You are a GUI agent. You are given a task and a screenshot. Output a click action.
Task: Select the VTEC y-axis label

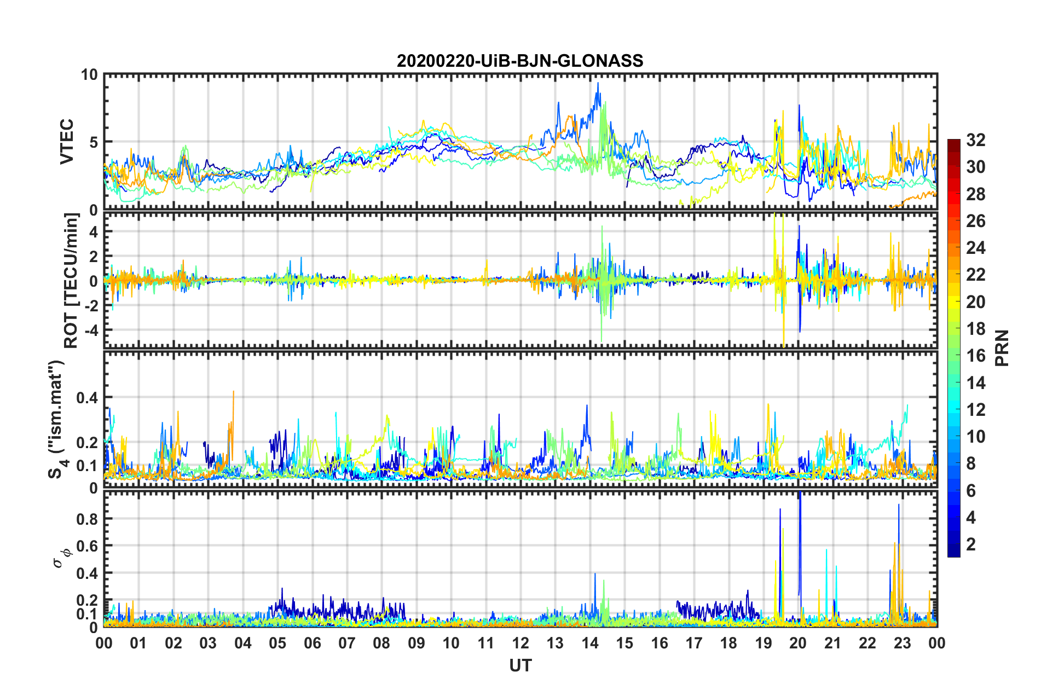point(67,142)
